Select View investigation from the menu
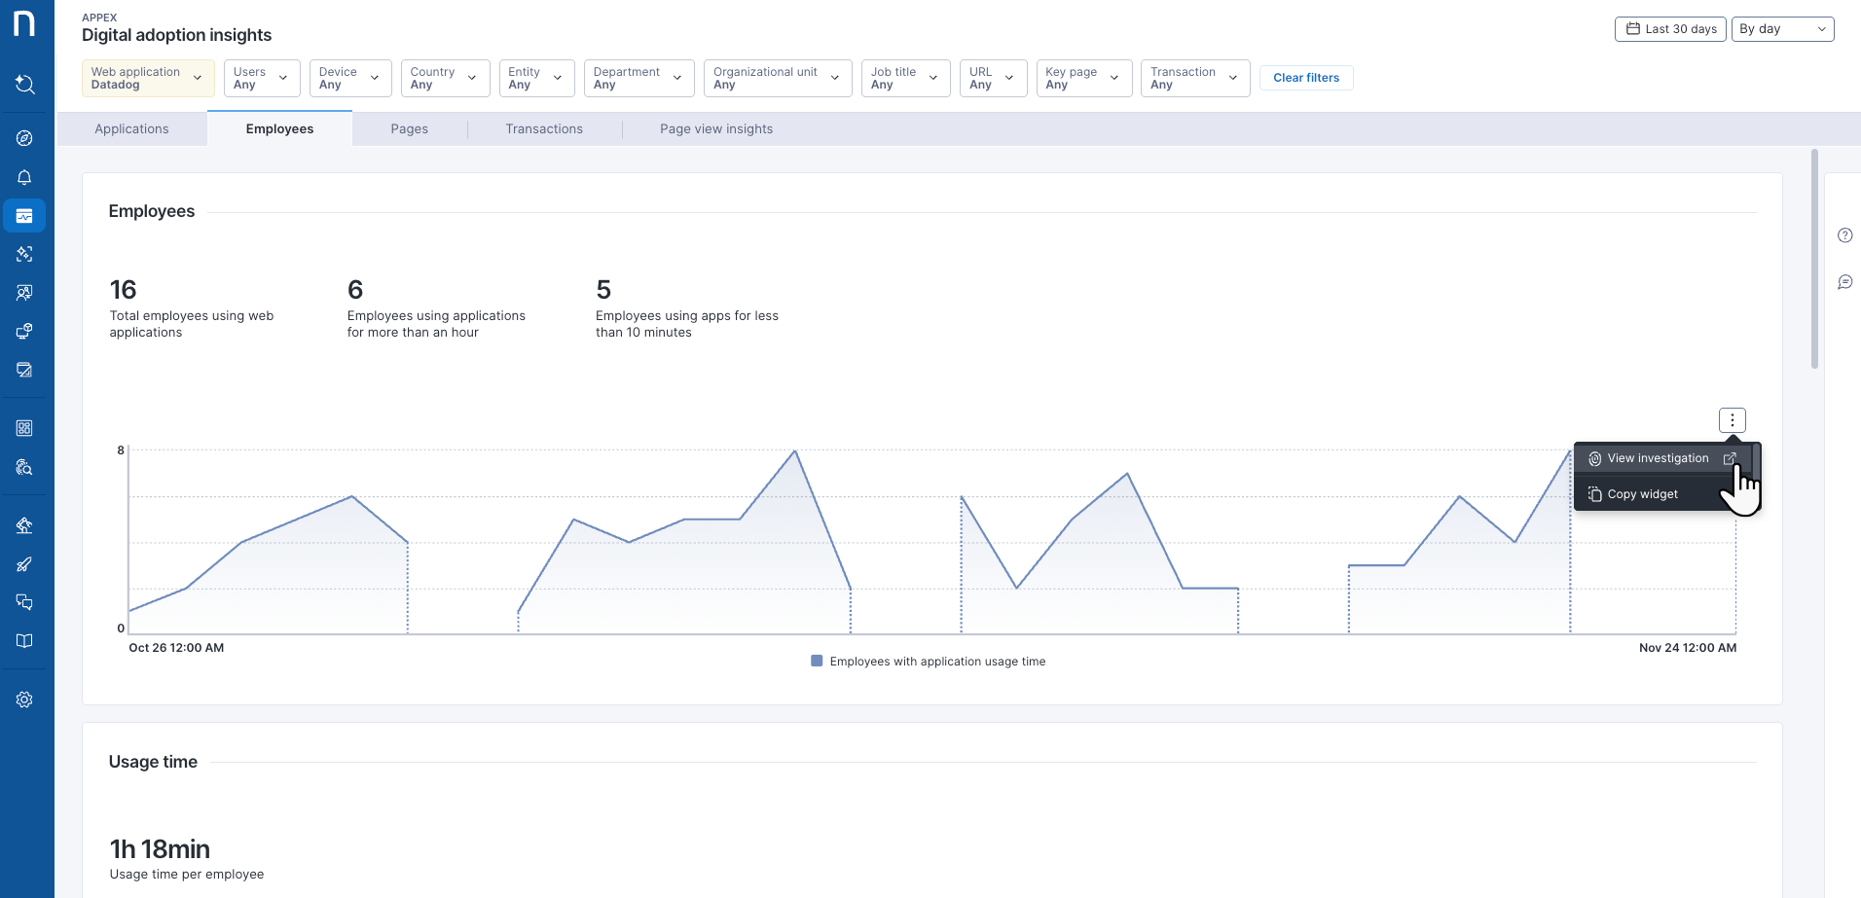The width and height of the screenshot is (1861, 898). (x=1658, y=458)
